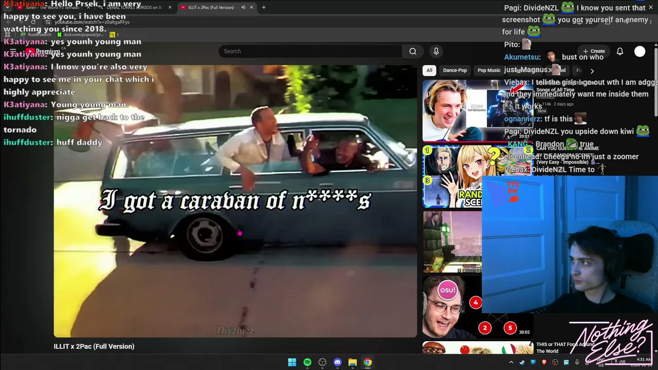Close the Worst F5 Tornado tab
Viewport: 658px width, 370px height.
88,7
